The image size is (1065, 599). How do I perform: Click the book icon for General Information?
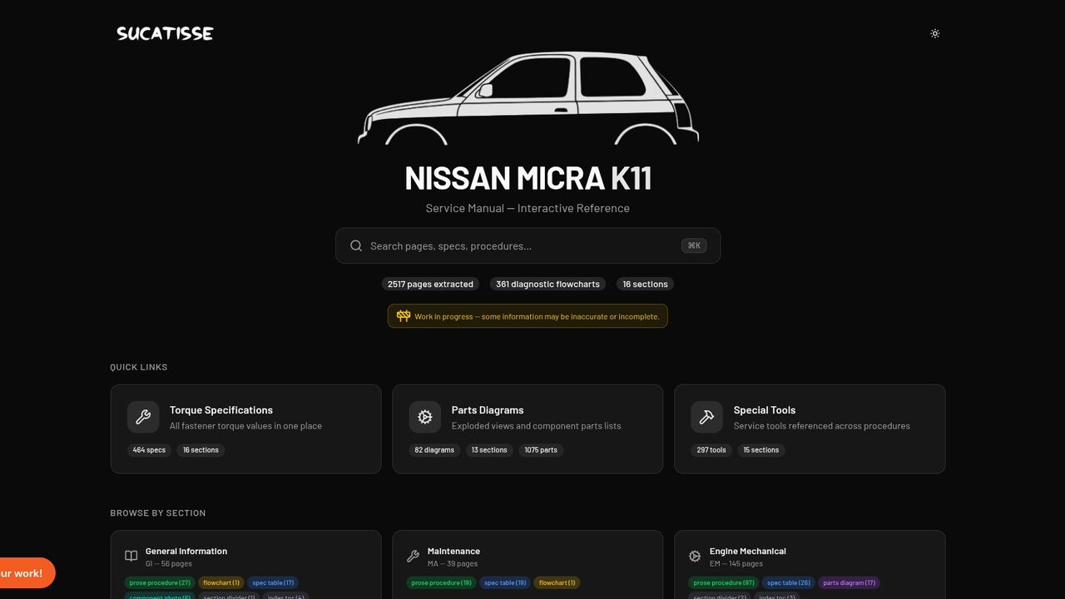coord(131,556)
